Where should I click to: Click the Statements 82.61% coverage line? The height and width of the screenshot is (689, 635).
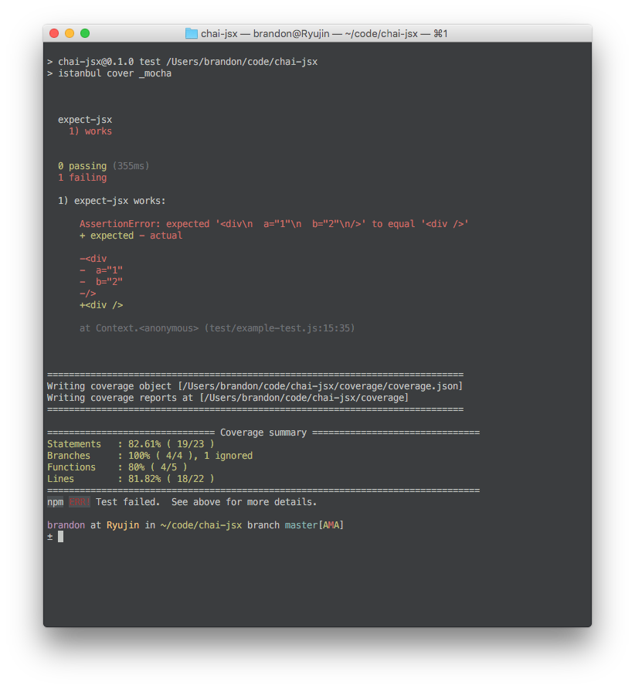tap(131, 444)
